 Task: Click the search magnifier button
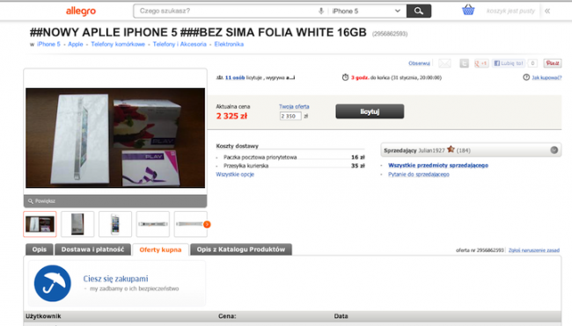click(419, 11)
